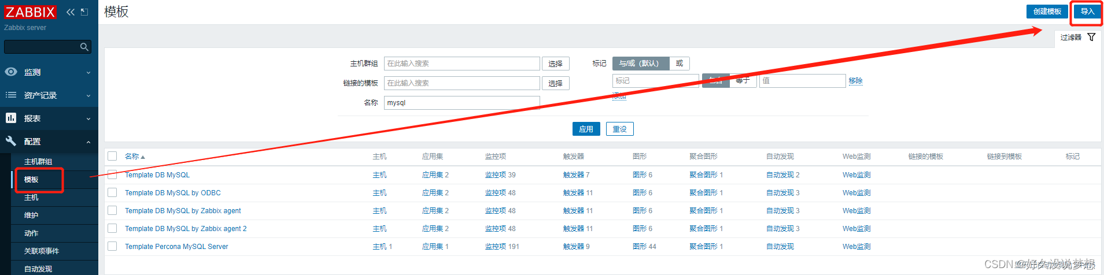Check the box for Template DB MySQL by Zabbix agent
This screenshot has width=1104, height=275.
pyautogui.click(x=112, y=210)
